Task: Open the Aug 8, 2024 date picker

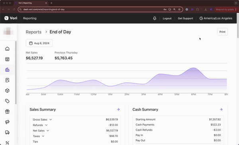Action: tap(39, 43)
